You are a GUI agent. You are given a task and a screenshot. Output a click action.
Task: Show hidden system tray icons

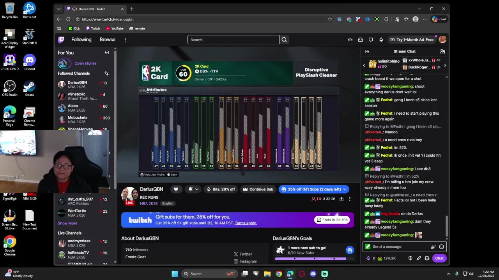click(x=448, y=274)
